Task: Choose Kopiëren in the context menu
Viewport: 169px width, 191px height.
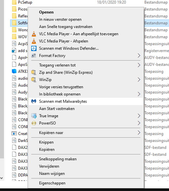Action: coord(86,150)
